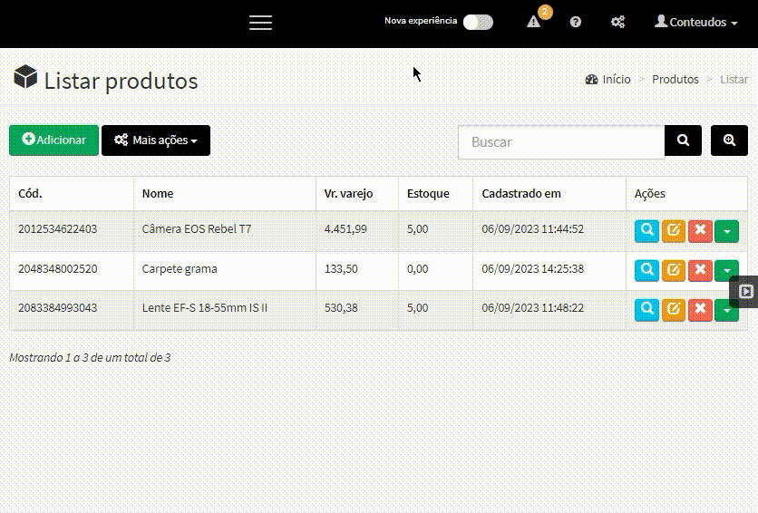Expand more actions for Câmera EOS Rebel T7

click(726, 231)
